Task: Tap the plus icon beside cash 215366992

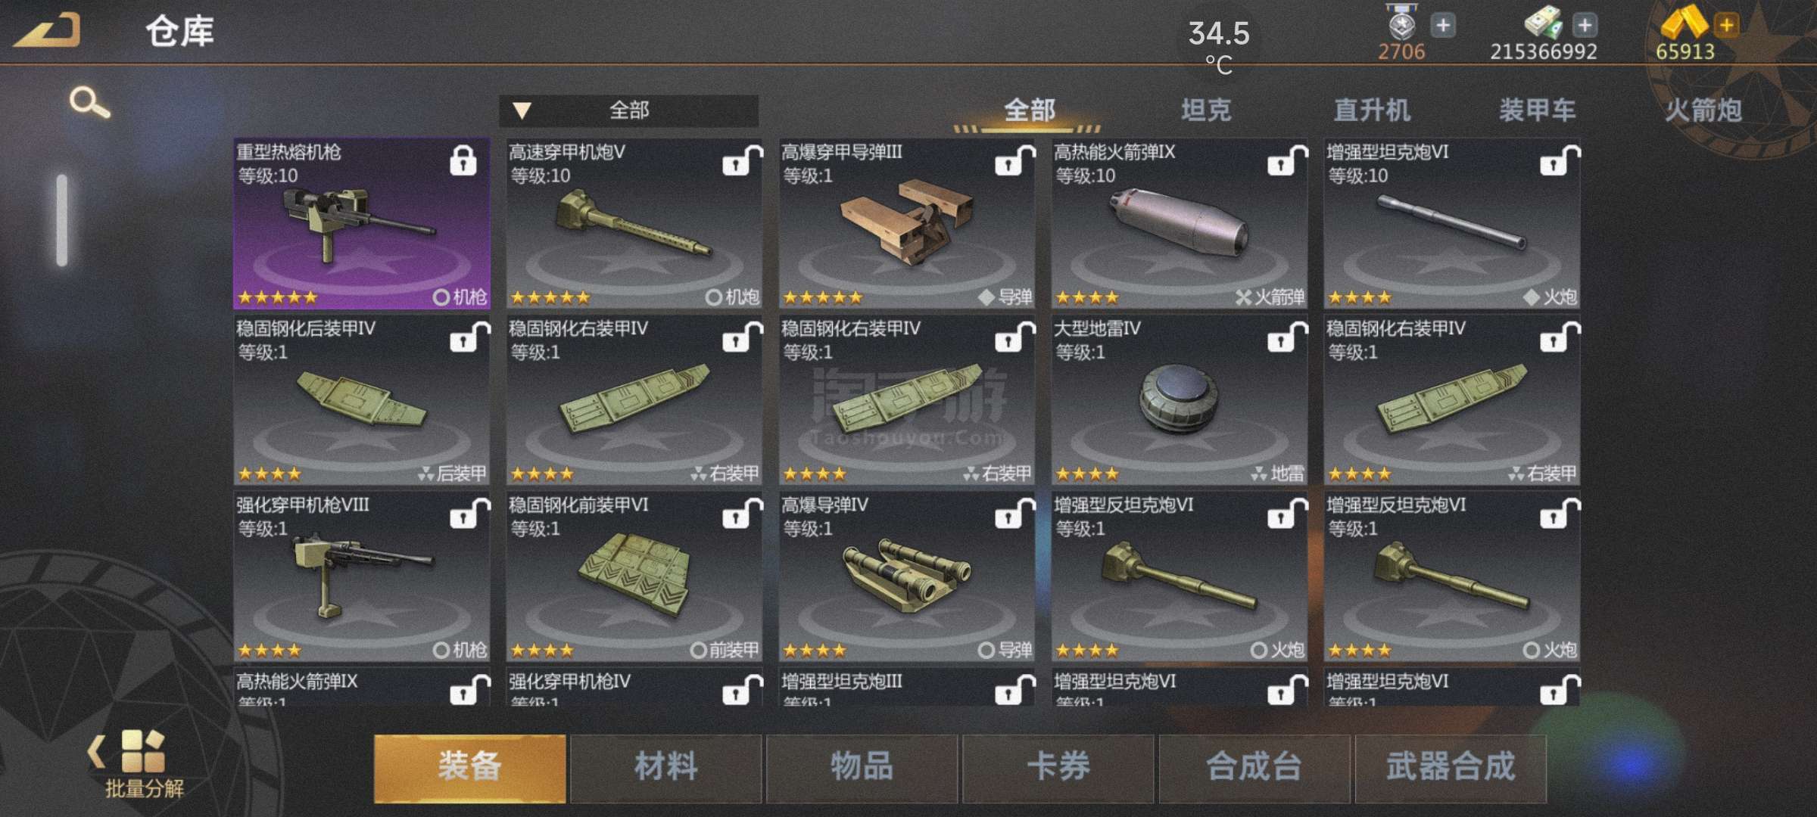Action: [1585, 25]
